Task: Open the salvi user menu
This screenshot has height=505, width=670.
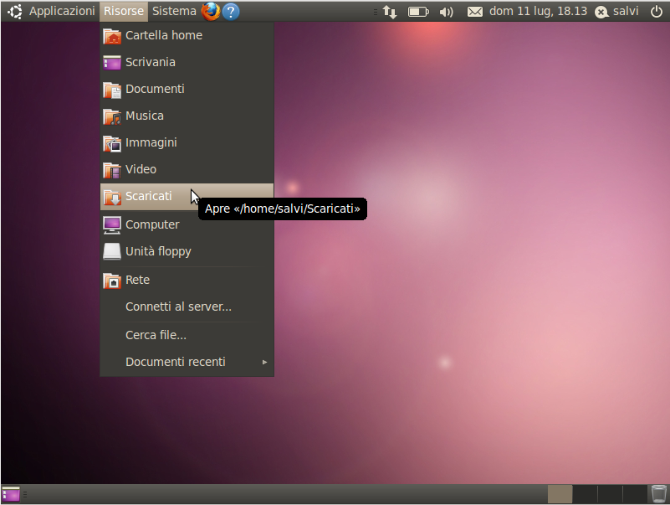Action: 616,12
